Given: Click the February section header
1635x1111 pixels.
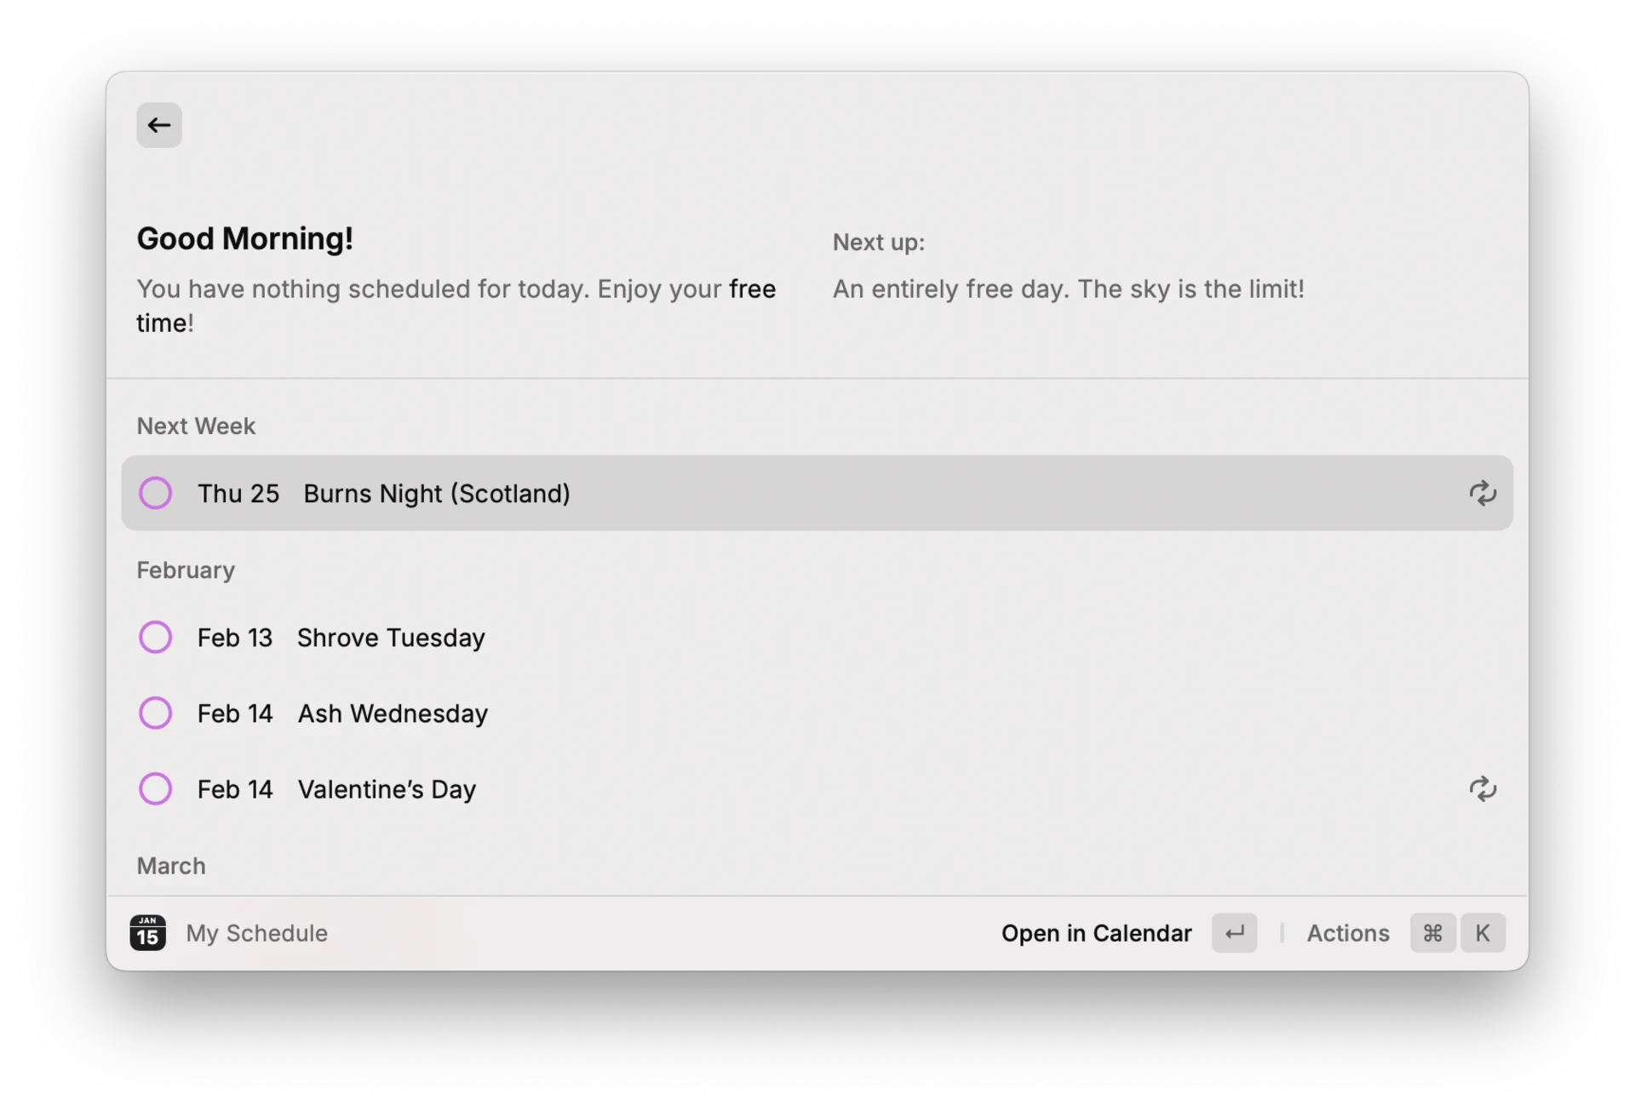Looking at the screenshot, I should [x=186, y=570].
